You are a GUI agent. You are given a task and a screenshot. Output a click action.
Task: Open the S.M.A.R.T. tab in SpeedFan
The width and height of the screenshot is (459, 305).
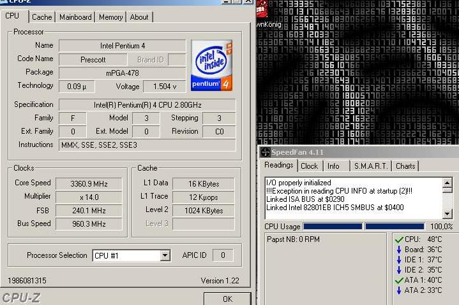[371, 166]
